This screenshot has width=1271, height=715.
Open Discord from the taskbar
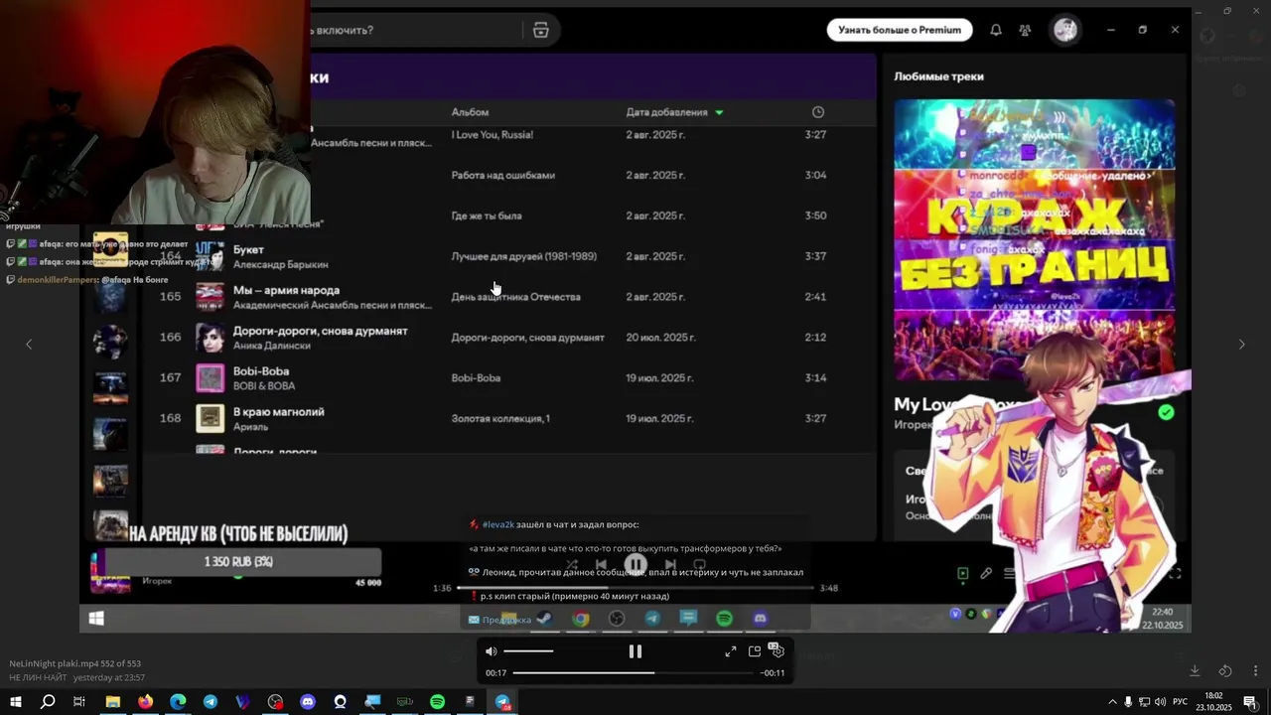(x=308, y=701)
